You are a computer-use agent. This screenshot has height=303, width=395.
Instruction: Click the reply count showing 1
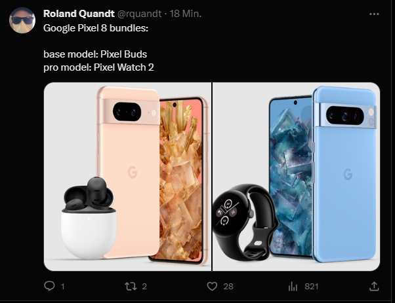coord(63,287)
